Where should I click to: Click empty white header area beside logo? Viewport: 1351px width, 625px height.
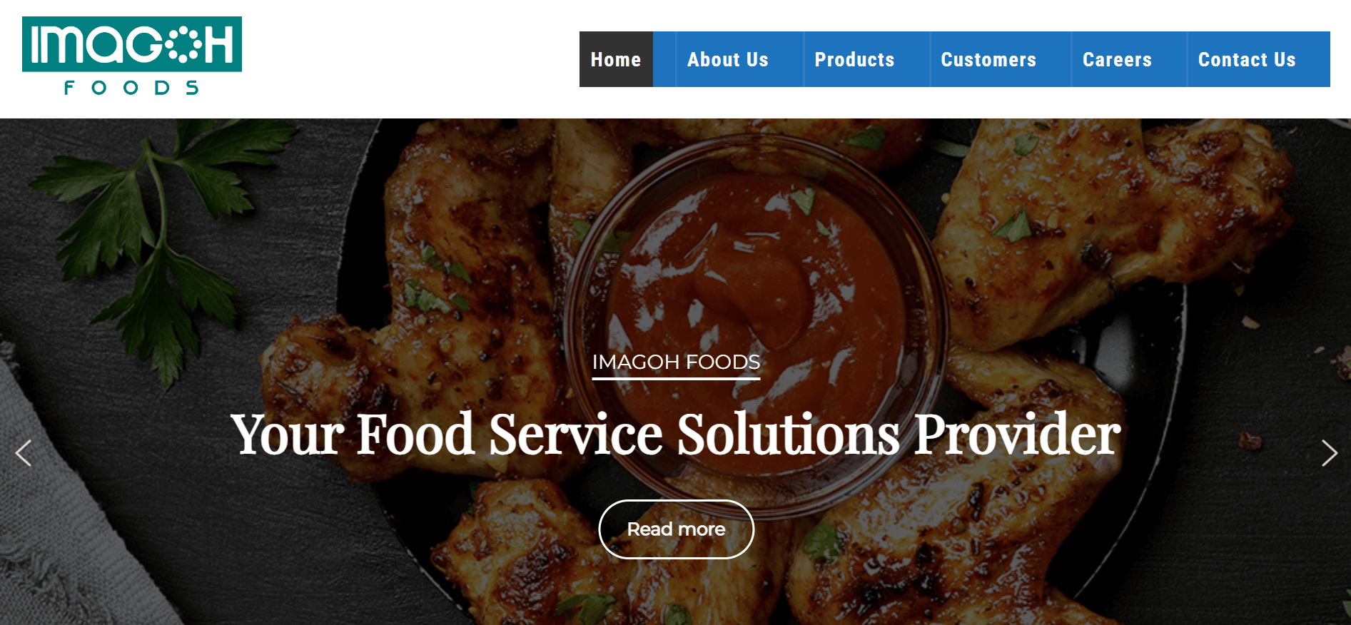(410, 59)
